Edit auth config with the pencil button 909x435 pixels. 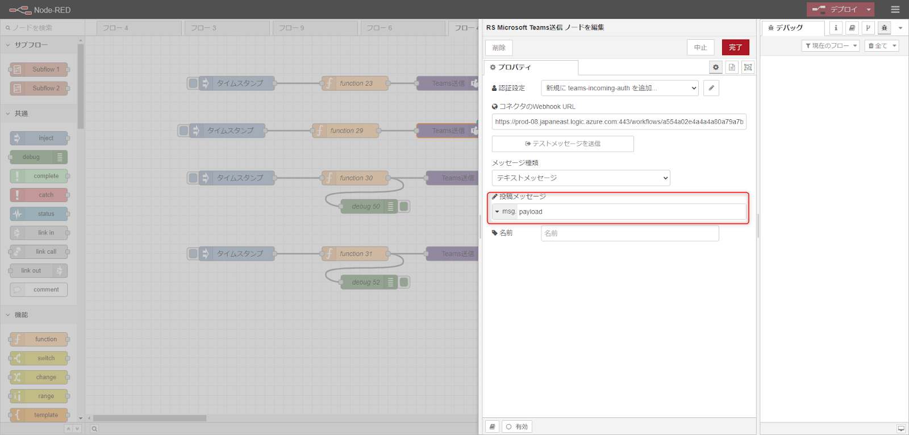click(x=711, y=88)
